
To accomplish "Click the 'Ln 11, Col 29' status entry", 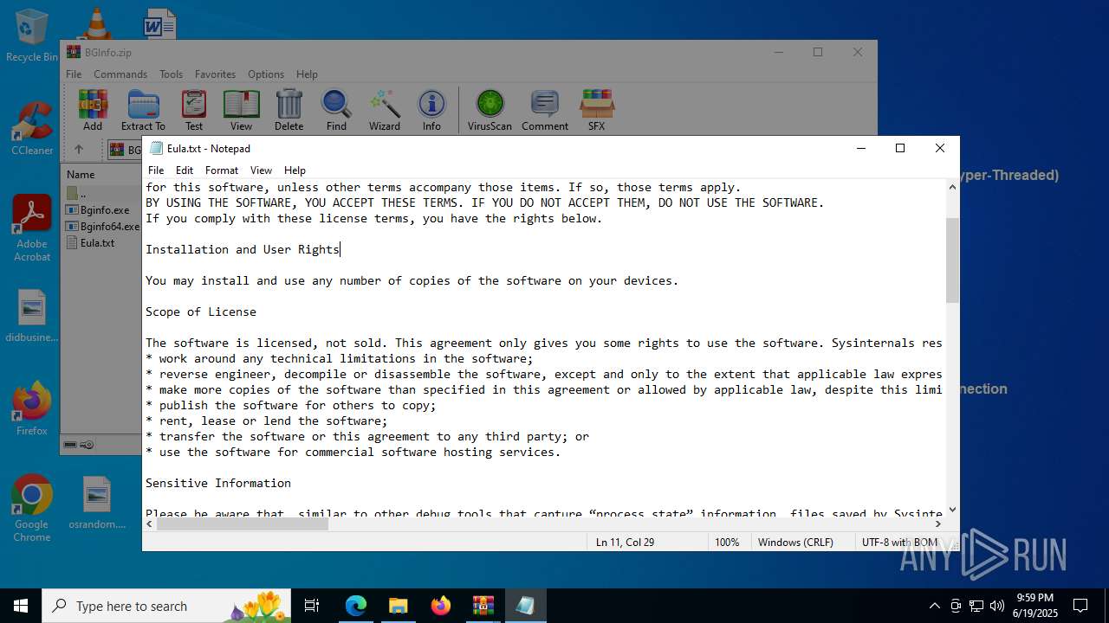I will click(625, 543).
